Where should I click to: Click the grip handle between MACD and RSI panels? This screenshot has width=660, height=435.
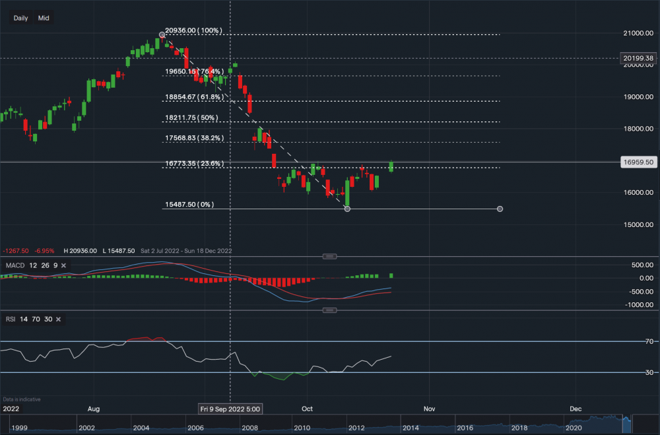(329, 310)
